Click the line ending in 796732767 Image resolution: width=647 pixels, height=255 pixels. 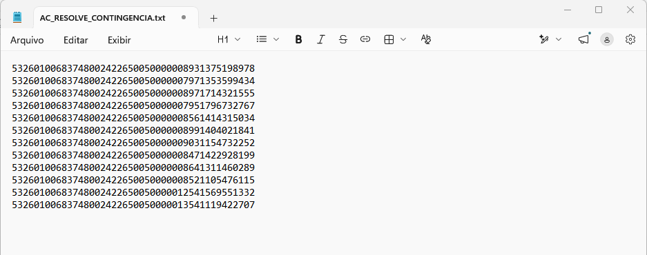(133, 106)
